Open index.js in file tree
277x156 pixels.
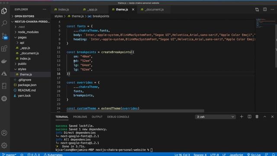[x=25, y=58]
